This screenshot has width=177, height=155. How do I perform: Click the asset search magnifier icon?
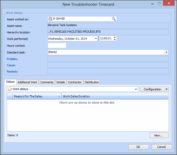pyautogui.click(x=114, y=19)
